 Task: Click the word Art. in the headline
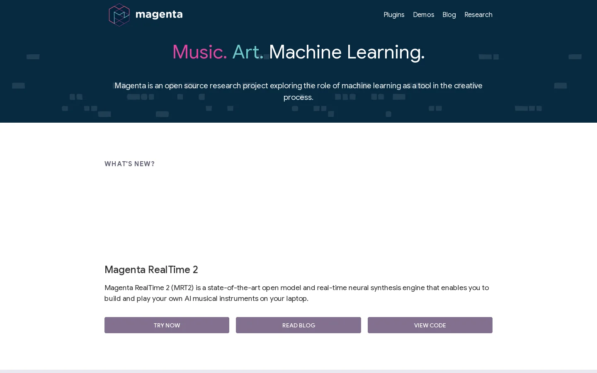pos(248,52)
